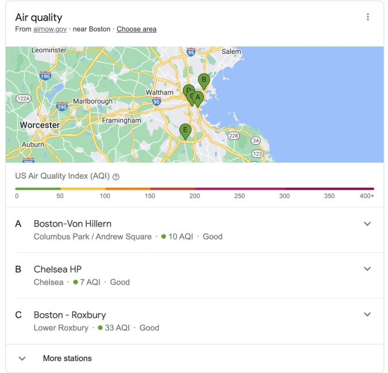Viewport: 388px width, 373px height.
Task: Expand the Boston - Roxbury station chevron
Action: (367, 314)
